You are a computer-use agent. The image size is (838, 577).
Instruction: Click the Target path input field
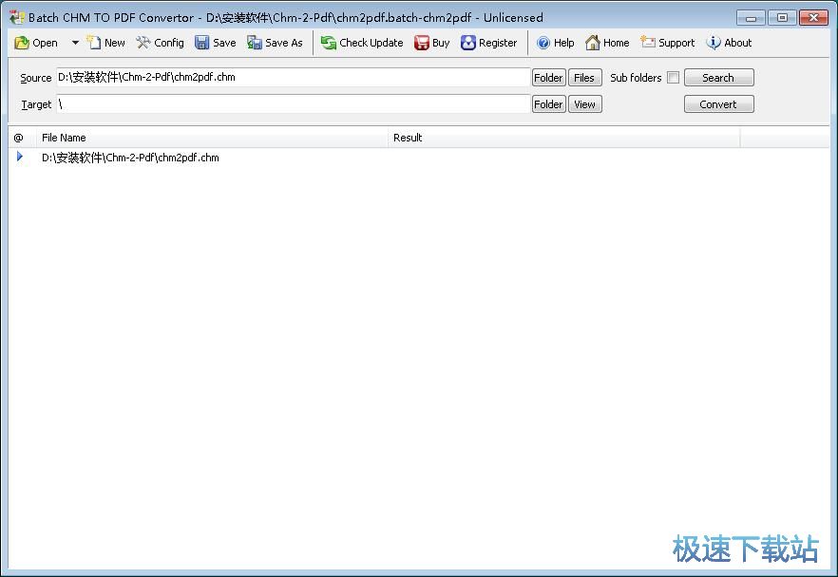pyautogui.click(x=294, y=104)
